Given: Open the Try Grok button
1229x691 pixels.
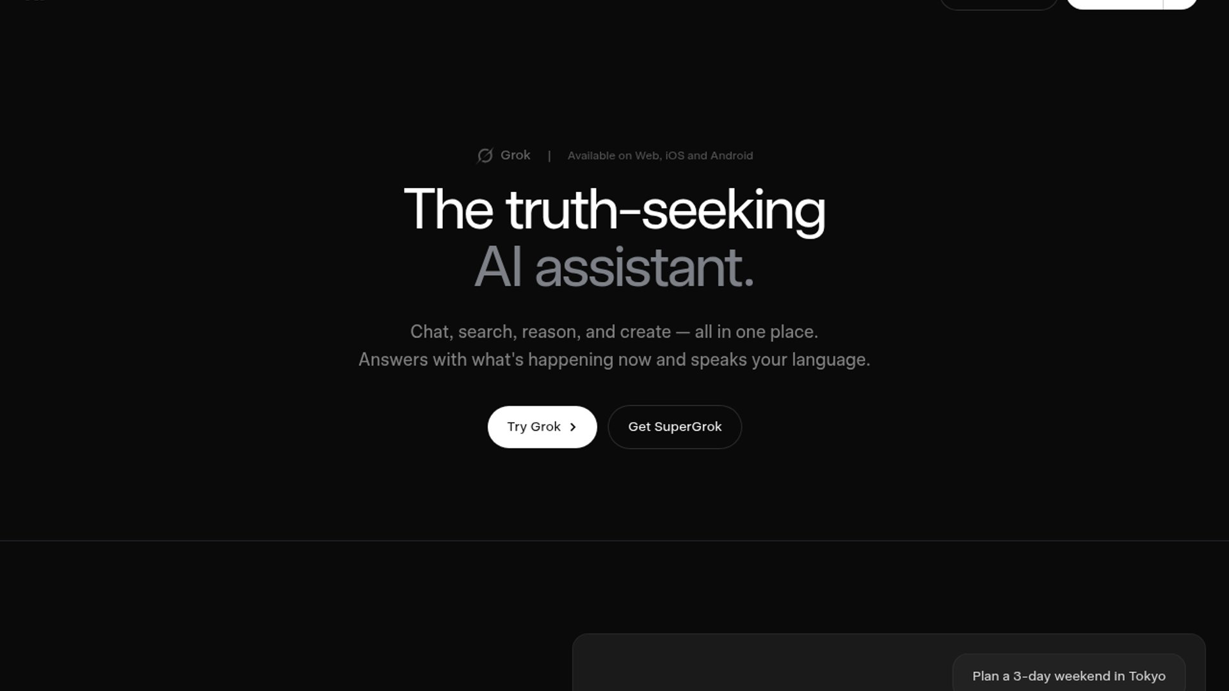Looking at the screenshot, I should point(542,427).
